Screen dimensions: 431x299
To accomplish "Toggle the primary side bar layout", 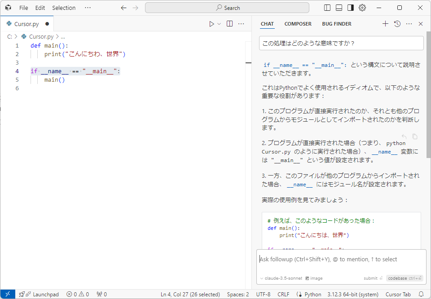I will tap(327, 8).
